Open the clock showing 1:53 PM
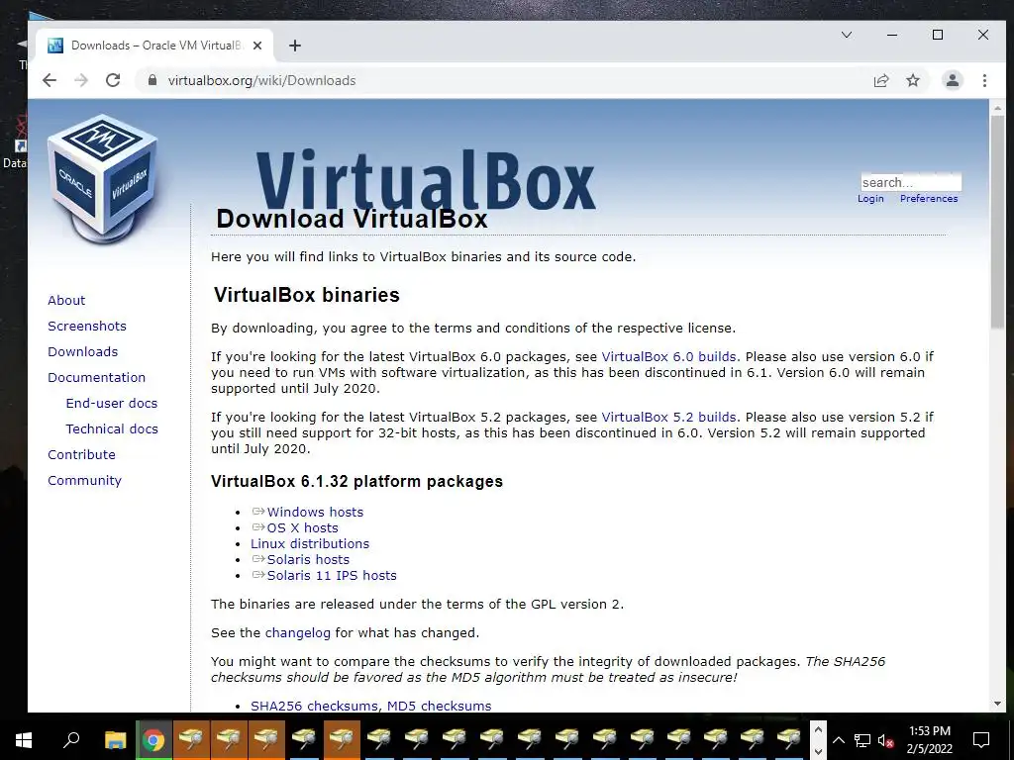The width and height of the screenshot is (1014, 760). click(929, 740)
